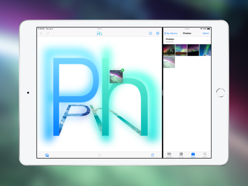Switch to the All Photos tab
Viewport: 248px width, 186px height.
pyautogui.click(x=169, y=155)
